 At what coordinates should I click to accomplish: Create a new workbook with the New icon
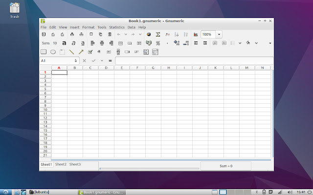pos(44,34)
